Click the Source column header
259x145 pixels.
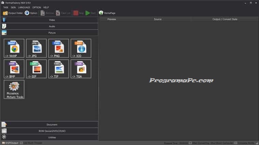point(157,19)
